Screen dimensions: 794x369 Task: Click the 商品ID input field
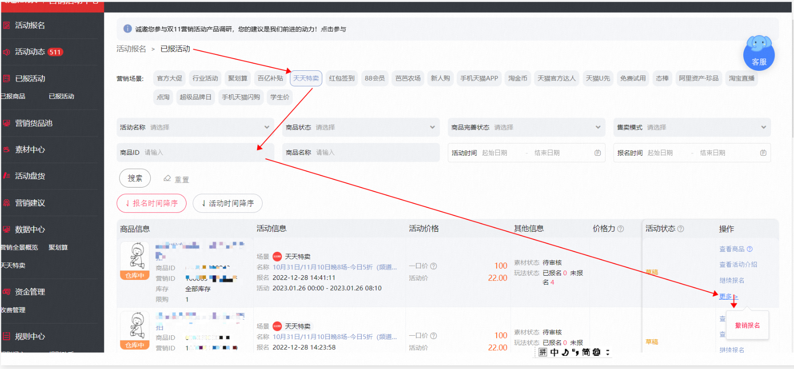[x=195, y=152]
